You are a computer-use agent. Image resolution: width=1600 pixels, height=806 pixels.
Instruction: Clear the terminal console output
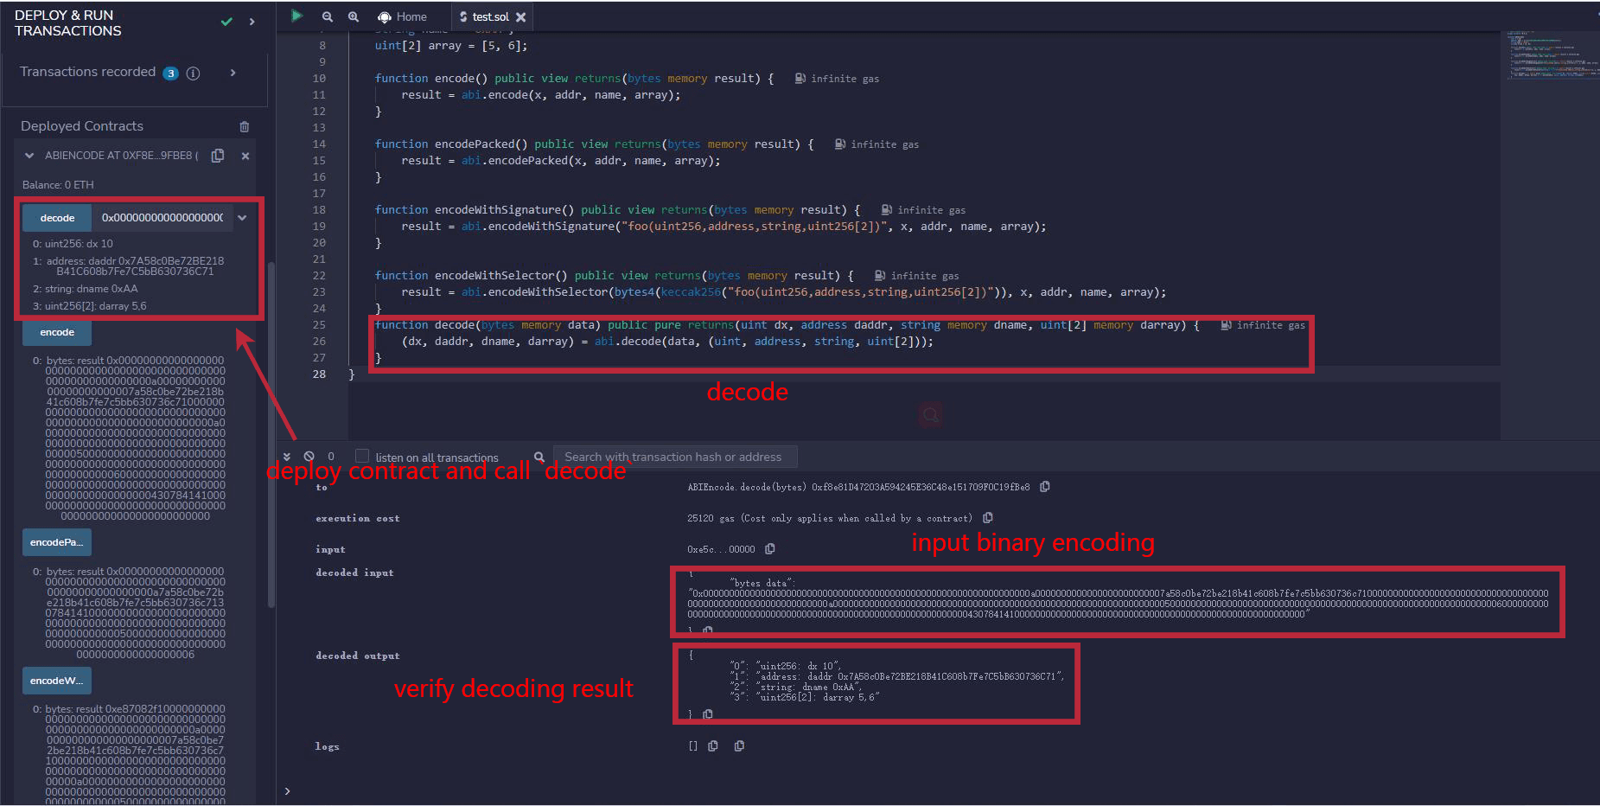coord(309,457)
